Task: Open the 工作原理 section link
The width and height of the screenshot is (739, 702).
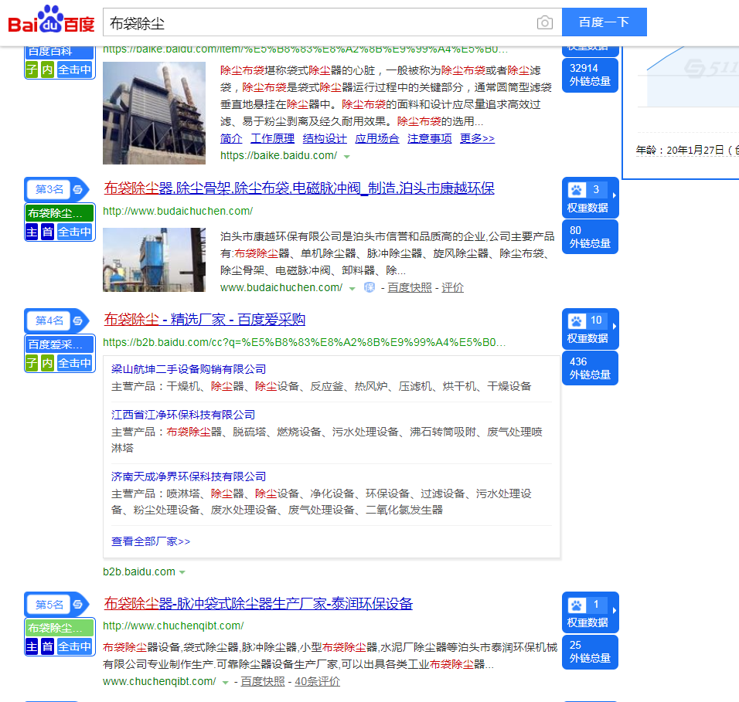Action: (x=272, y=138)
